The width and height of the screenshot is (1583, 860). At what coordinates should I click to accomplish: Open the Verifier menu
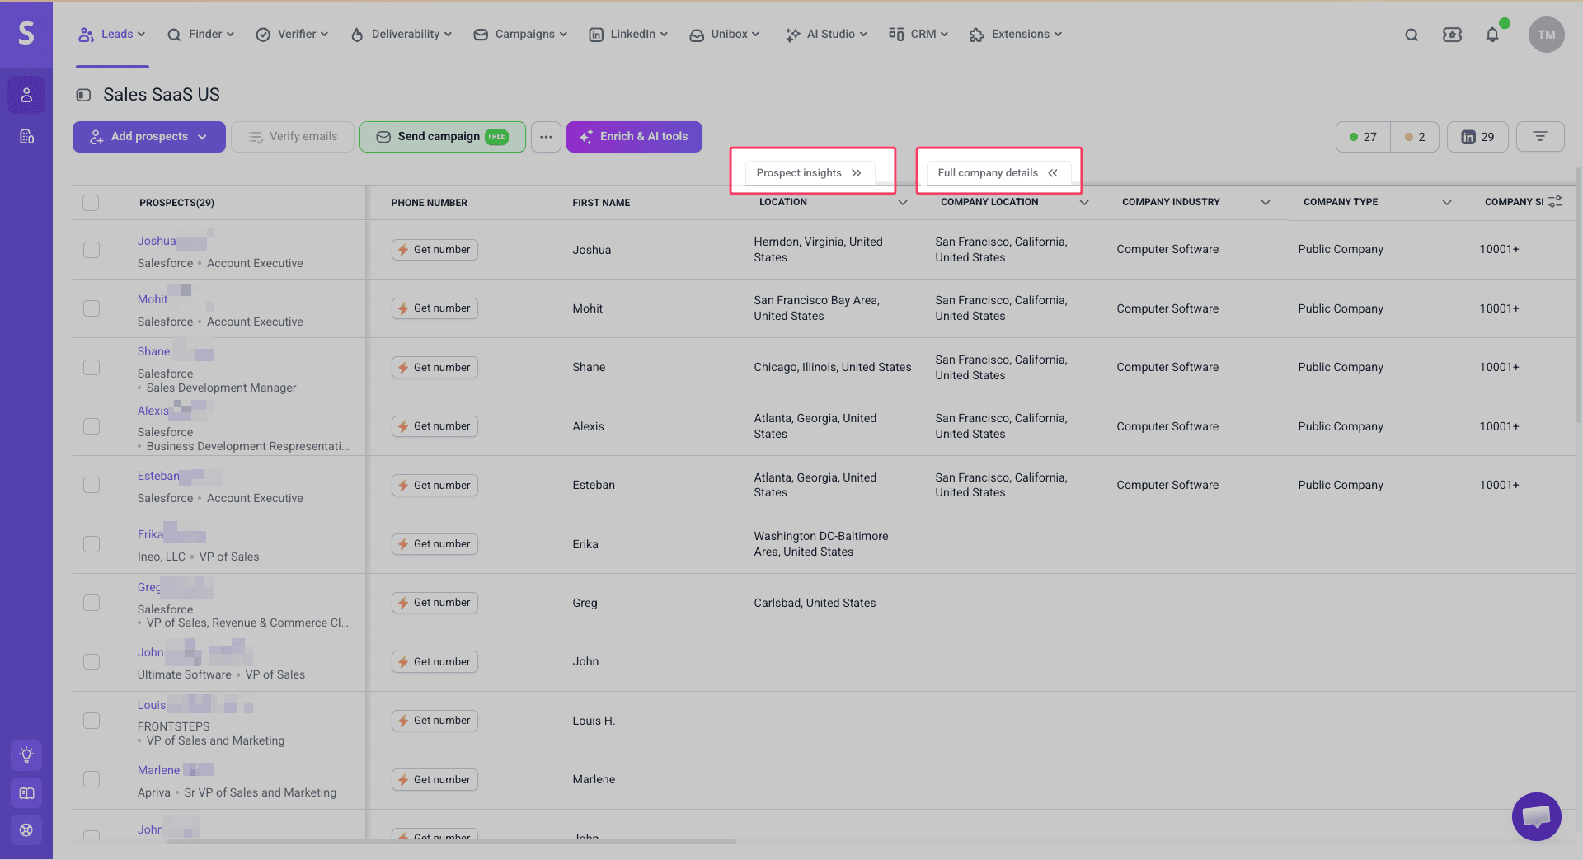(x=293, y=35)
